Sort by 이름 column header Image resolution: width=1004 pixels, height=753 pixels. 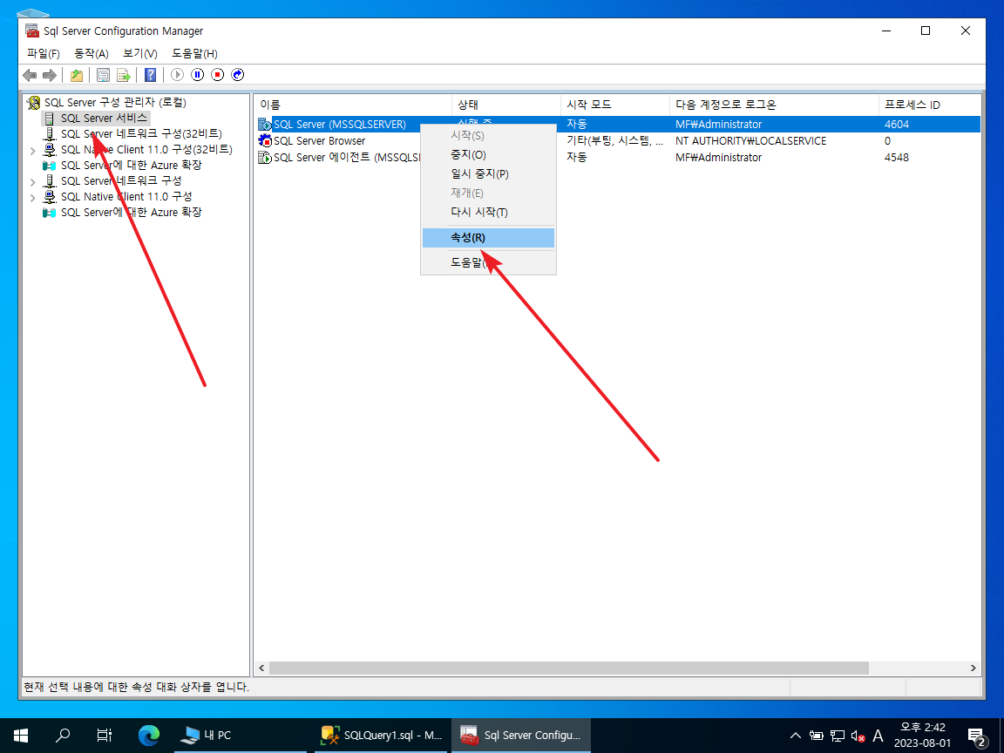pos(352,105)
